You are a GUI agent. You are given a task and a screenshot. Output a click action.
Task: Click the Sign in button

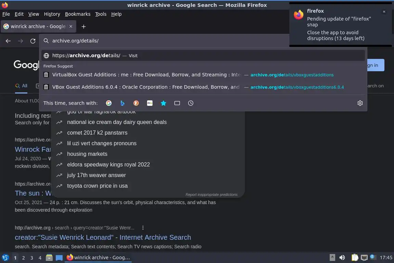[x=376, y=65]
